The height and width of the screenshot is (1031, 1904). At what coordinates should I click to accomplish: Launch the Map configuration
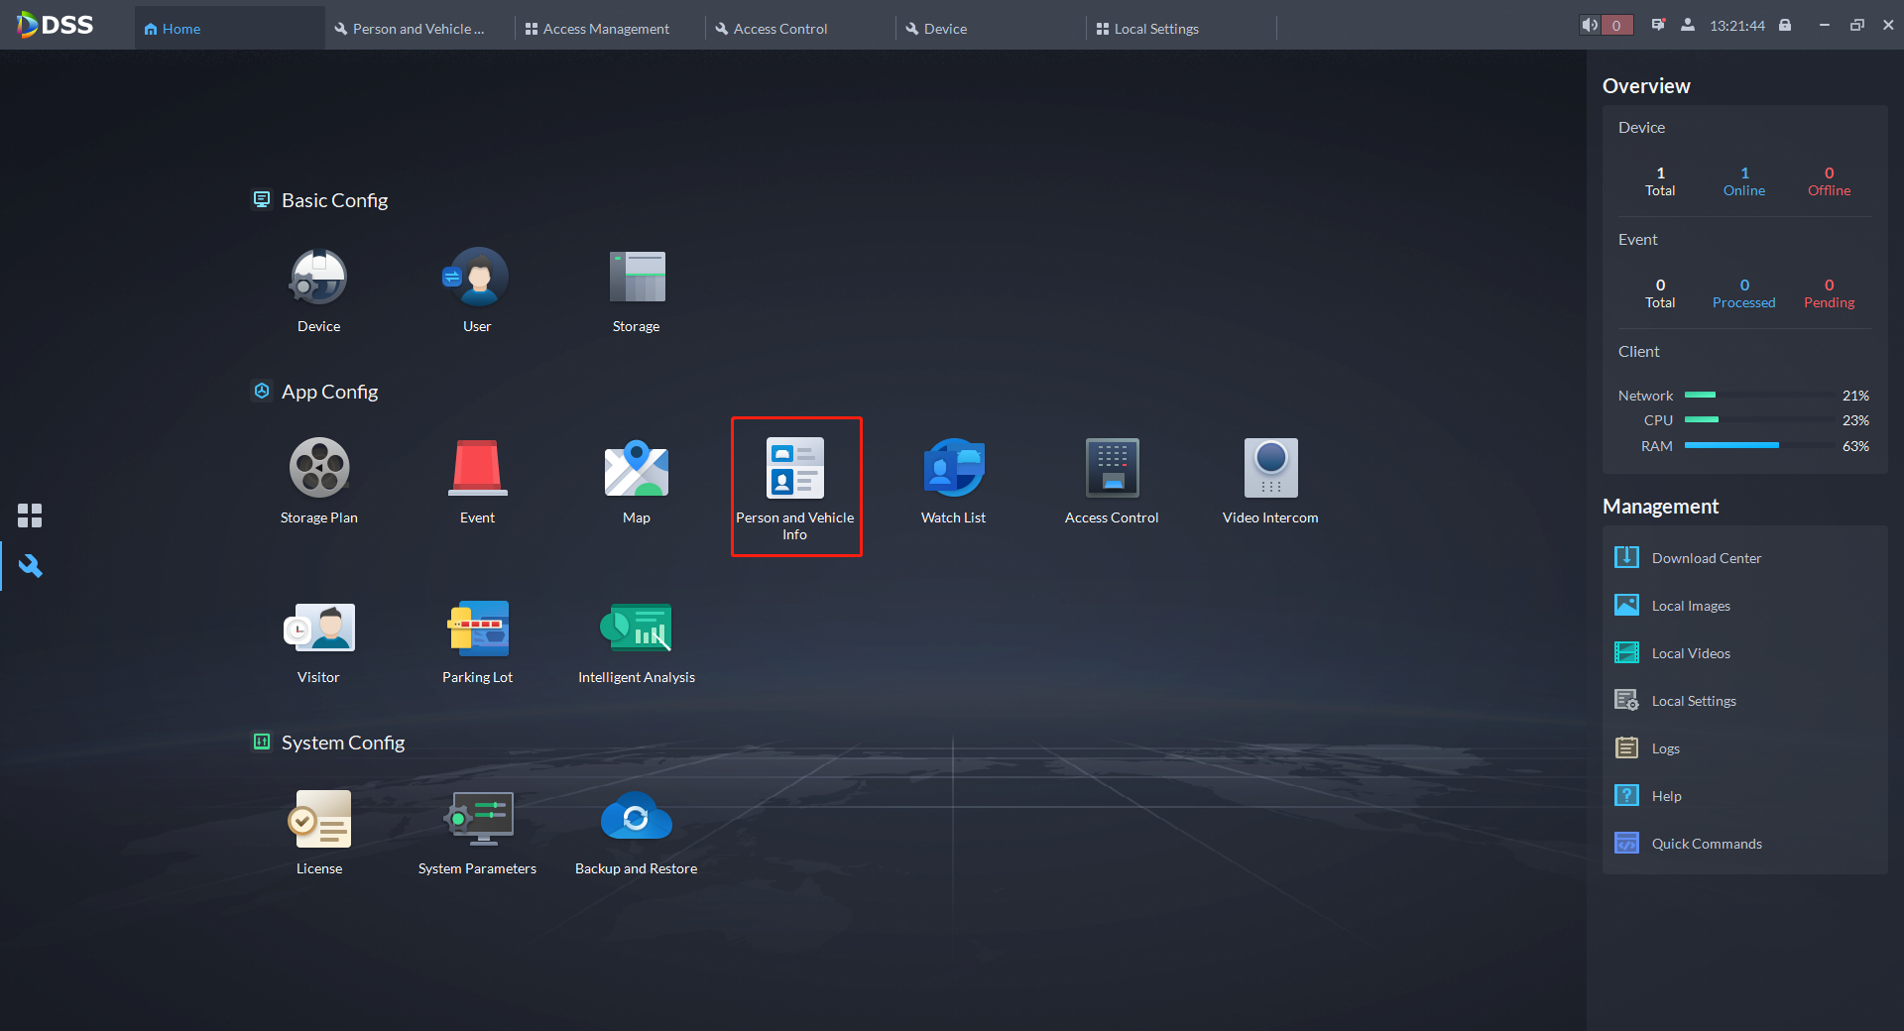click(x=636, y=469)
